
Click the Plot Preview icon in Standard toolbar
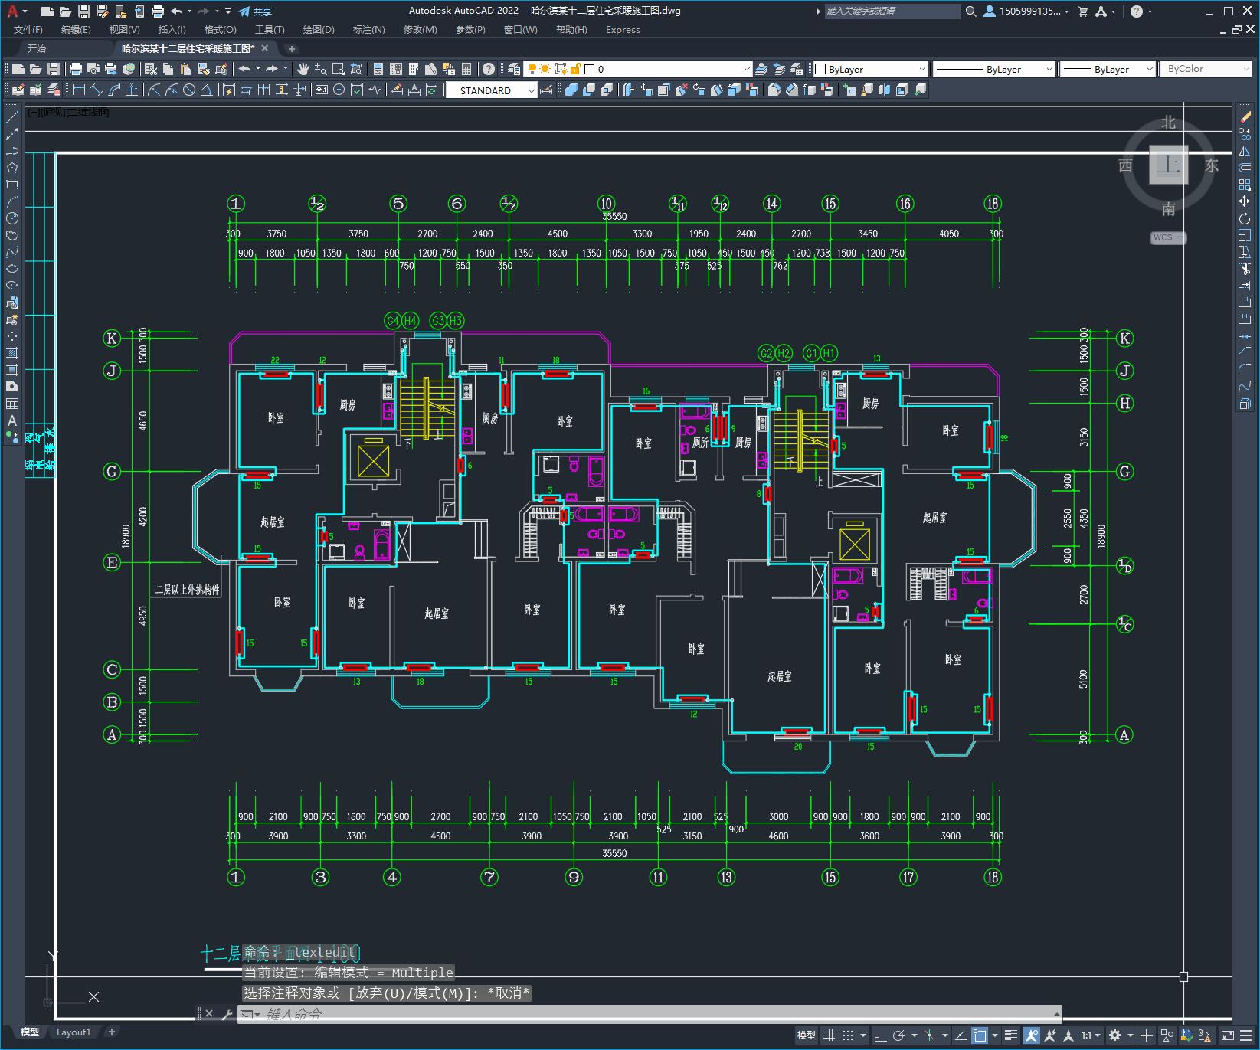[93, 69]
